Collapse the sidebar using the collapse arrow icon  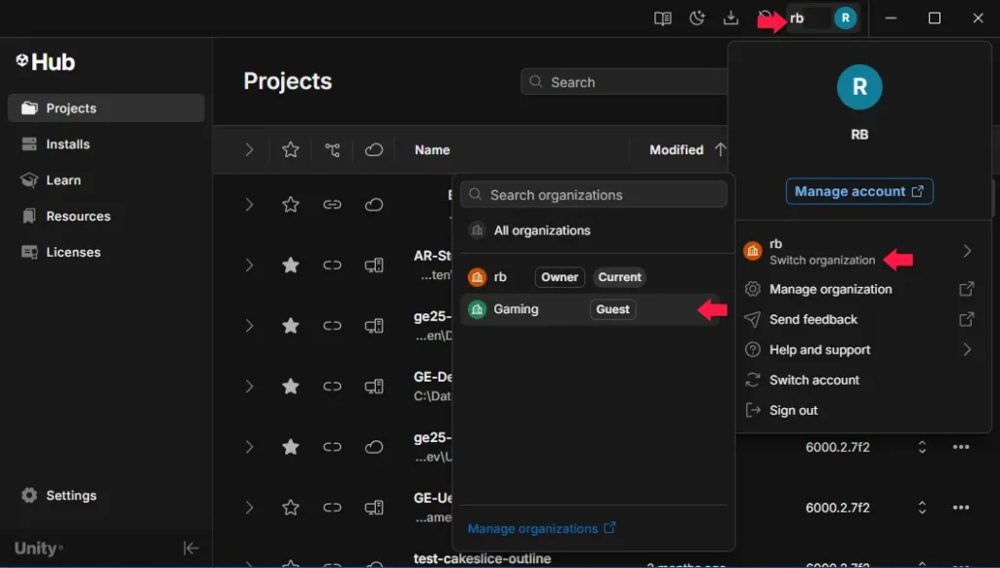click(x=191, y=548)
